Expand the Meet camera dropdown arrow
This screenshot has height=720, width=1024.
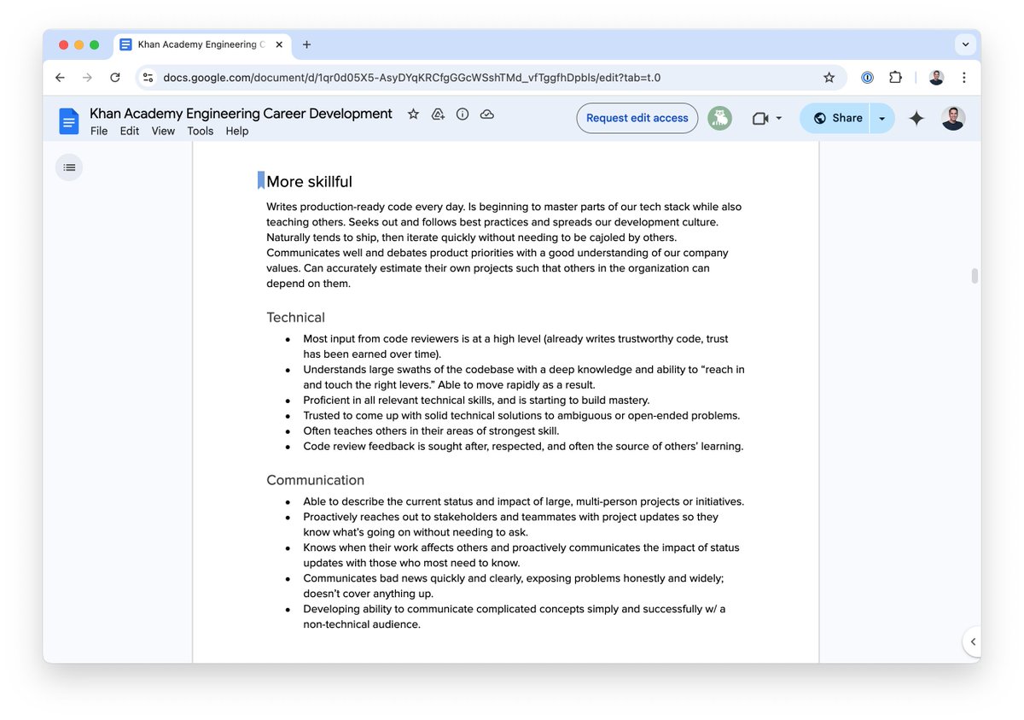[777, 118]
